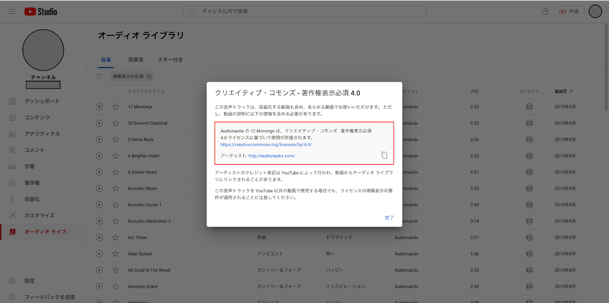This screenshot has height=303, width=609.
Task: Sort by 追加日 column header
Action: [x=564, y=91]
